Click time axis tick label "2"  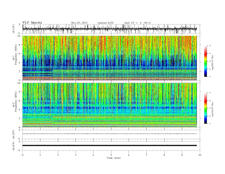click(58, 155)
